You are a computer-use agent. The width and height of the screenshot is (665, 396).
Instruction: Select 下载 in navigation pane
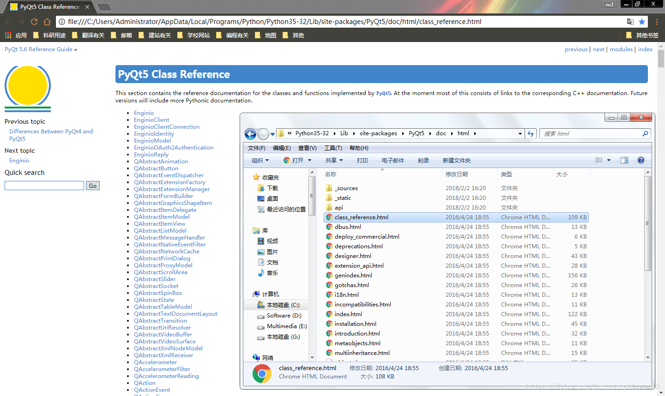pos(268,188)
